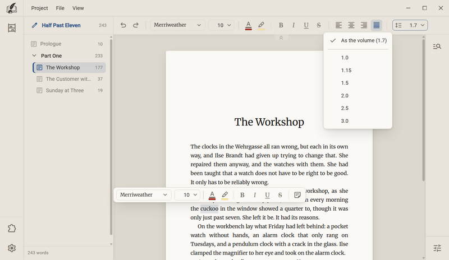
Task: Choose 3.0 line spacing
Action: coord(358,120)
